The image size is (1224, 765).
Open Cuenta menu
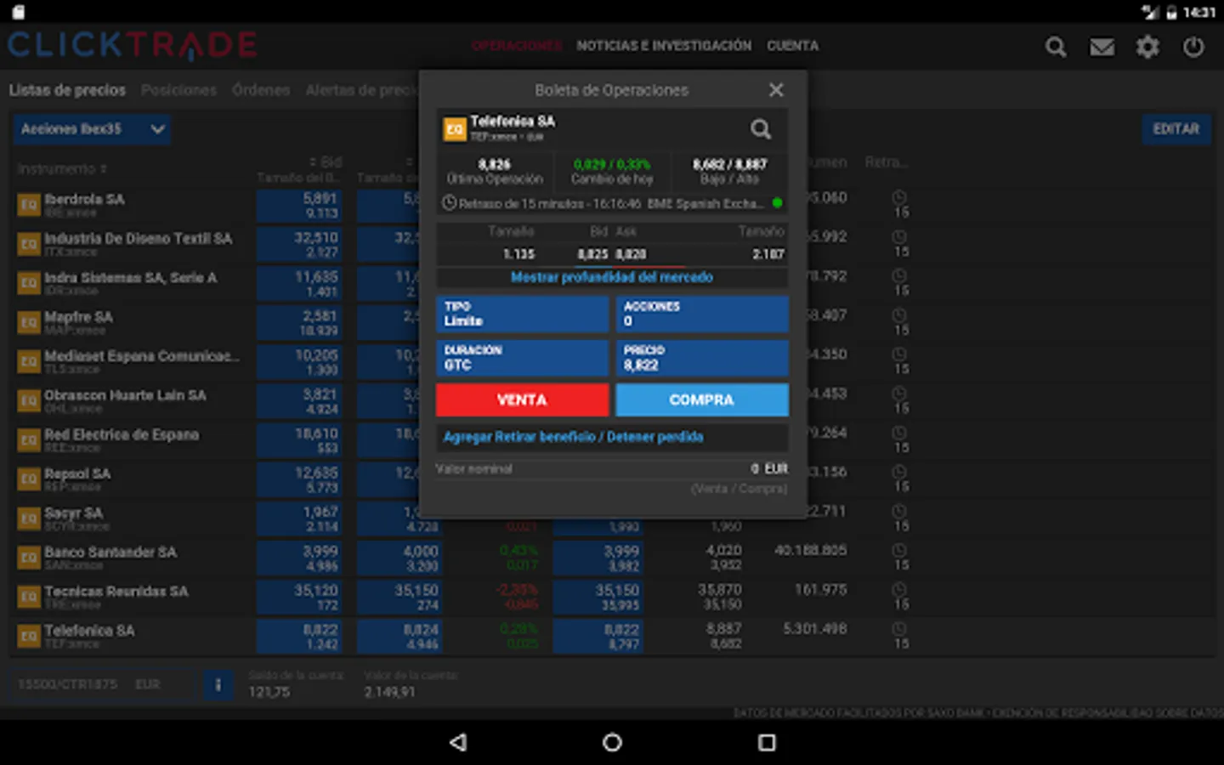click(x=792, y=46)
